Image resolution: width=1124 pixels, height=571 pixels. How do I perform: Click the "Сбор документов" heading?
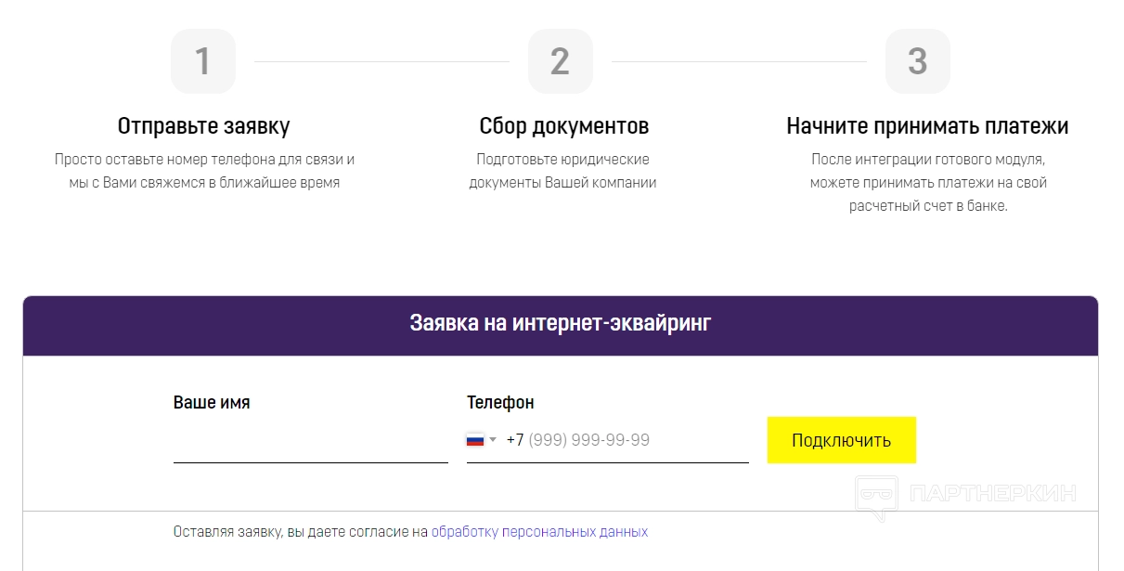pyautogui.click(x=563, y=126)
